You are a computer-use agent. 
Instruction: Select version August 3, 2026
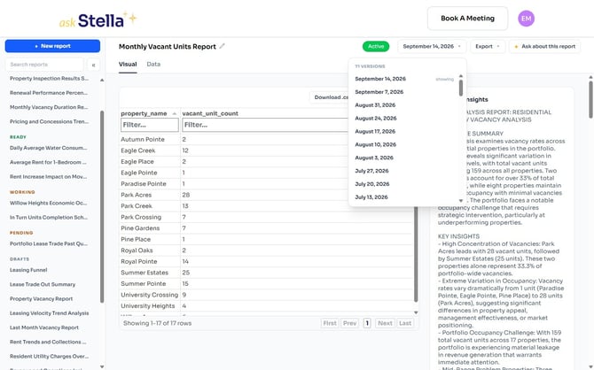(x=403, y=158)
